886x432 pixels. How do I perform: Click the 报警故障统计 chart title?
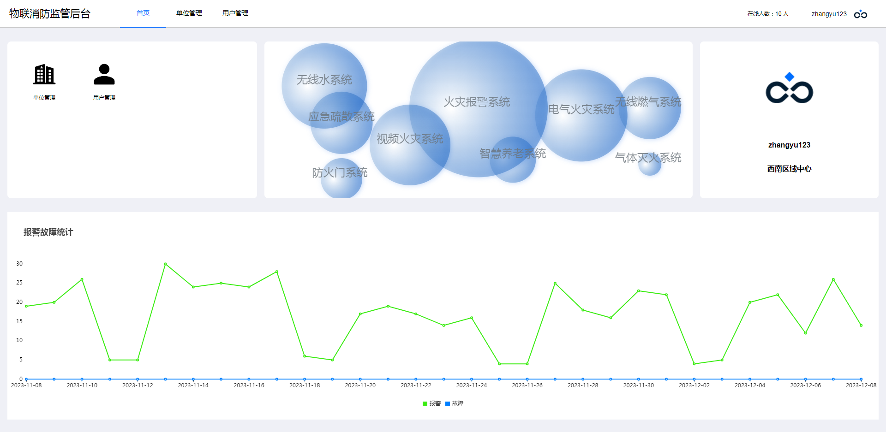48,232
